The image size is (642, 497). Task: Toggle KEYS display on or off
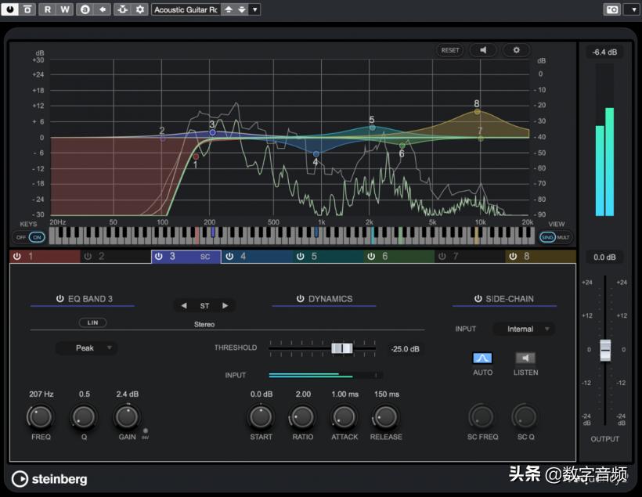pyautogui.click(x=29, y=237)
